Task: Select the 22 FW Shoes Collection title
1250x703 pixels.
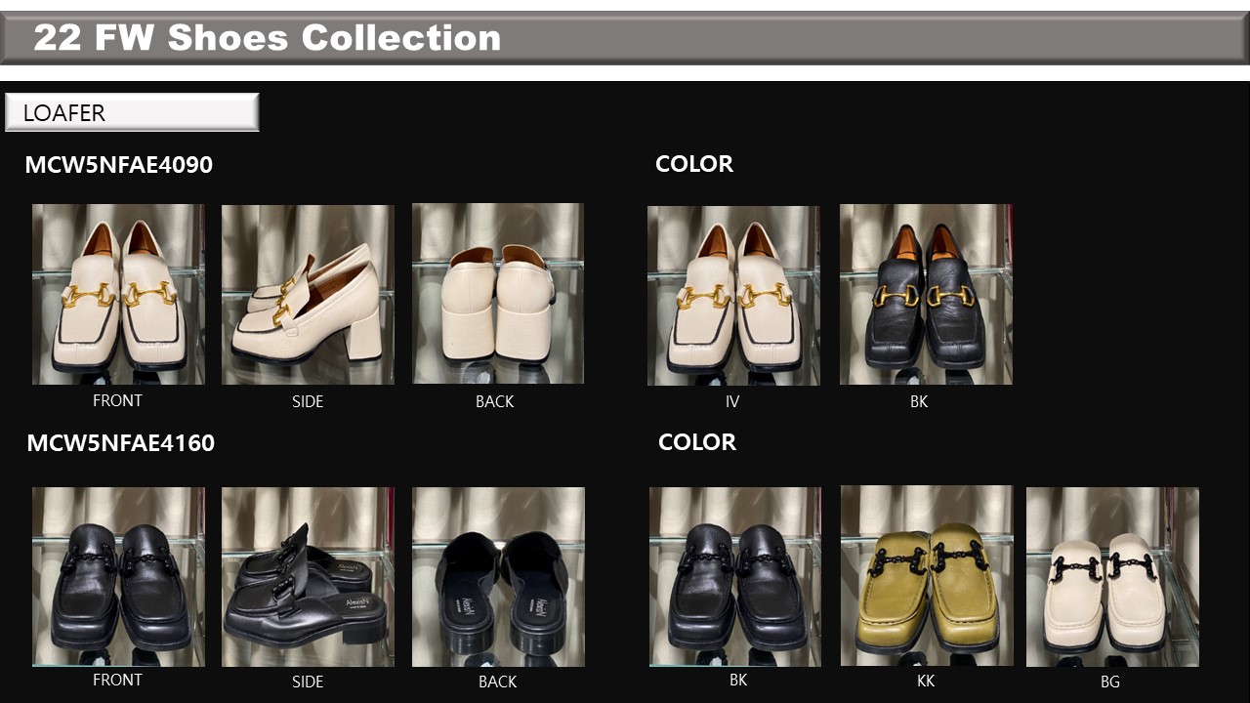Action: point(267,38)
